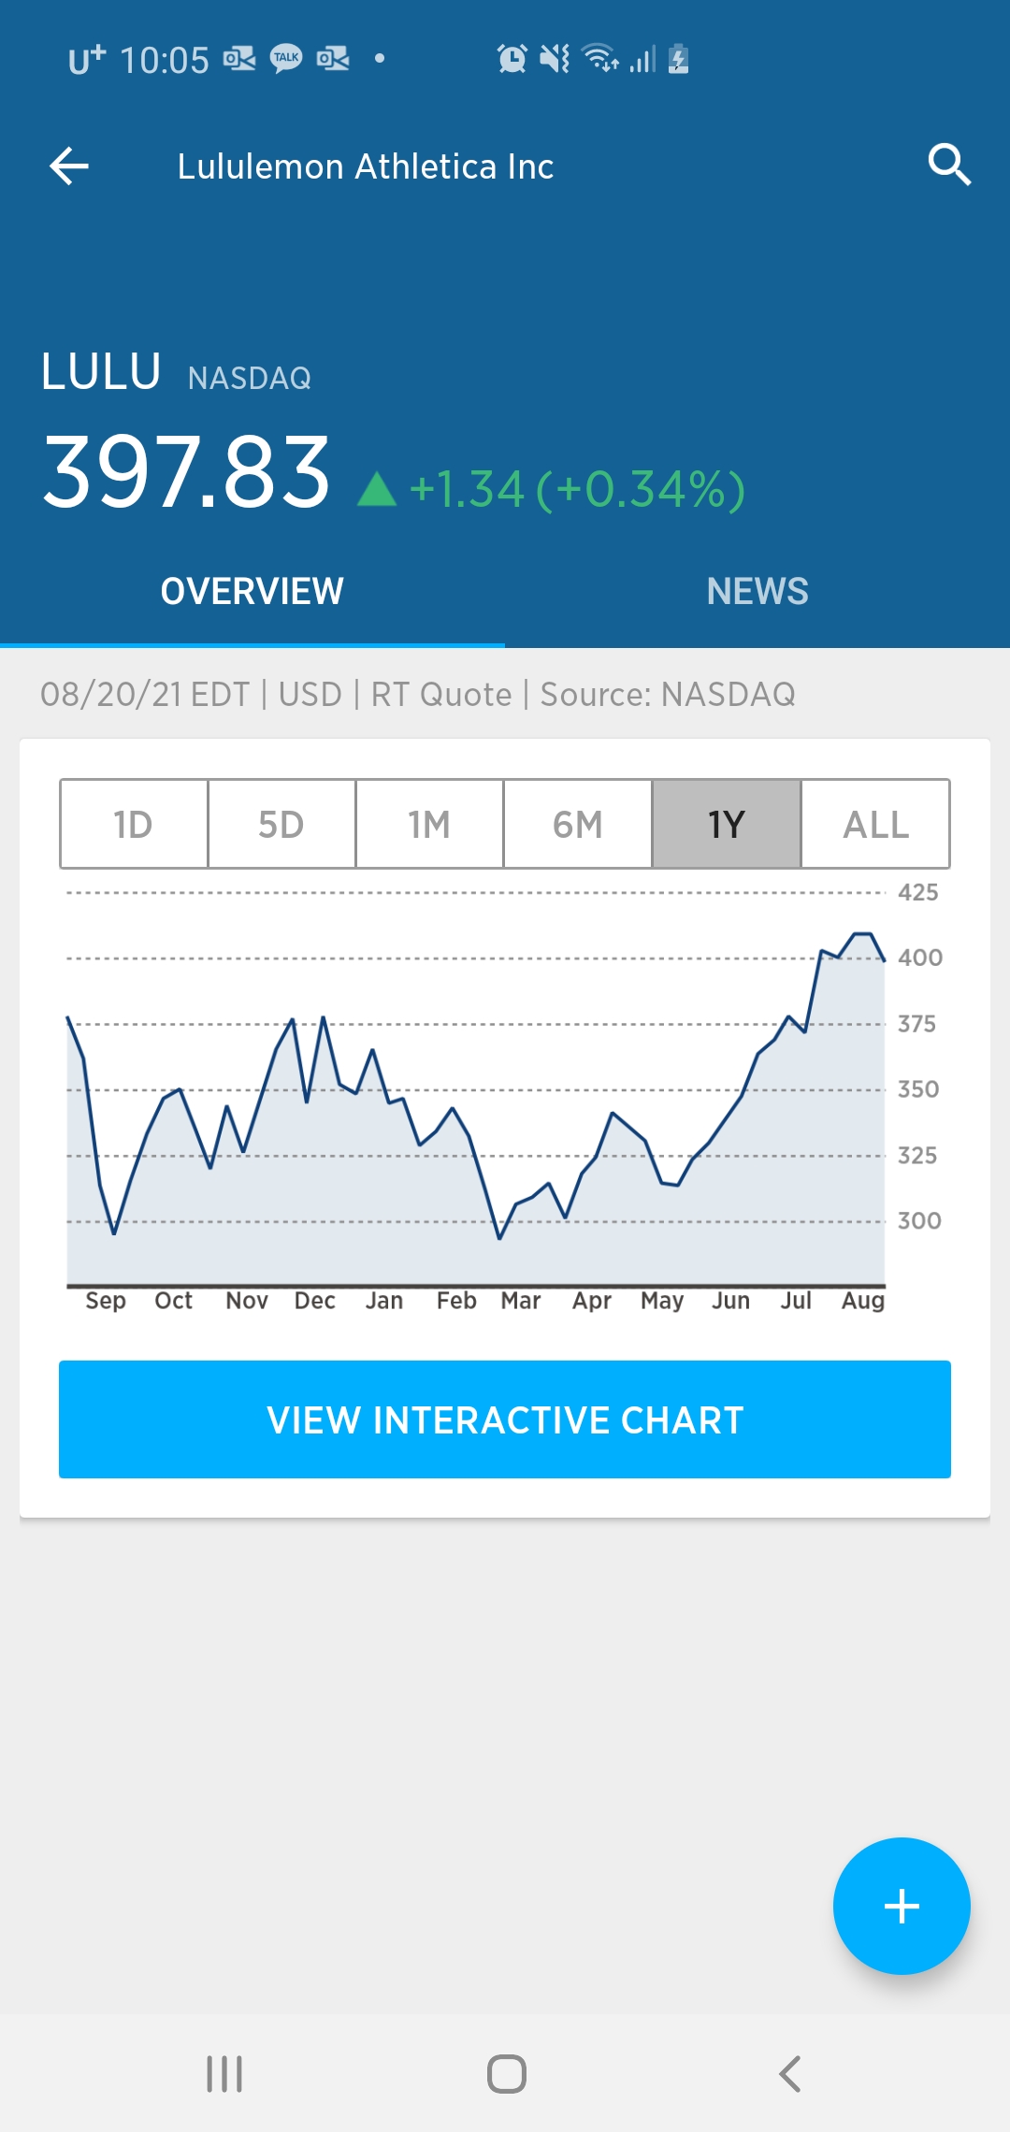This screenshot has width=1010, height=2132.
Task: Tap the stock price line chart
Action: click(476, 1089)
